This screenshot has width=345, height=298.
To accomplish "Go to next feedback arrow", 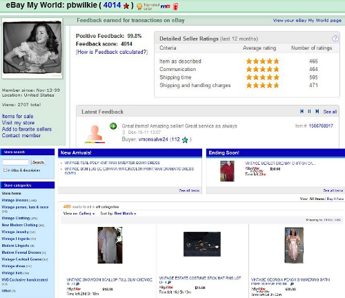I will tap(317, 111).
